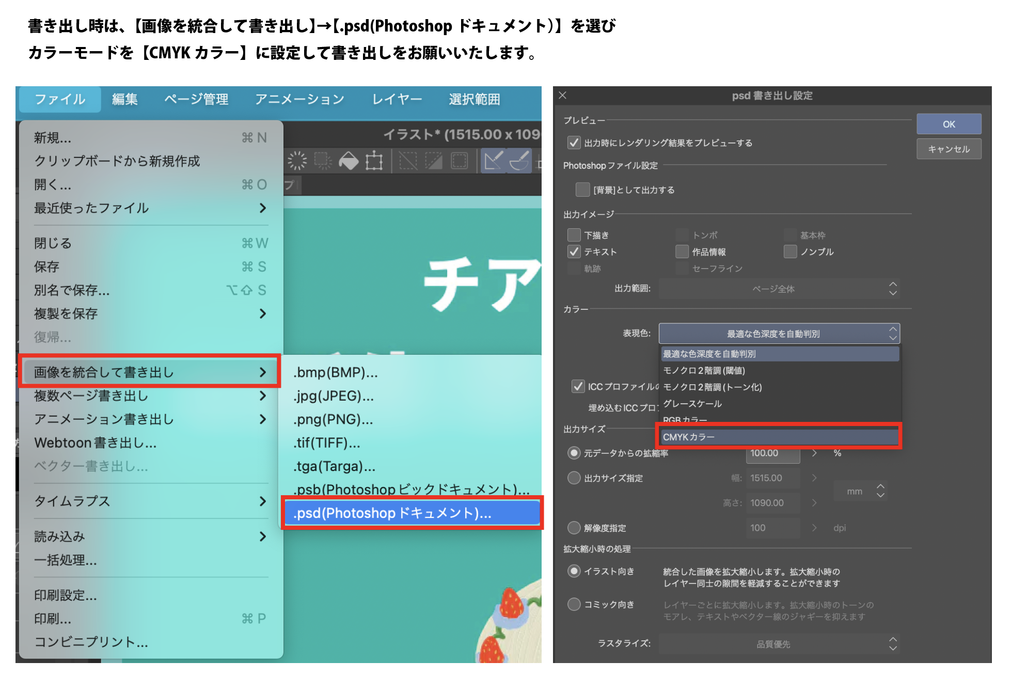
Task: Open the ファイル menu
Action: tap(60, 99)
